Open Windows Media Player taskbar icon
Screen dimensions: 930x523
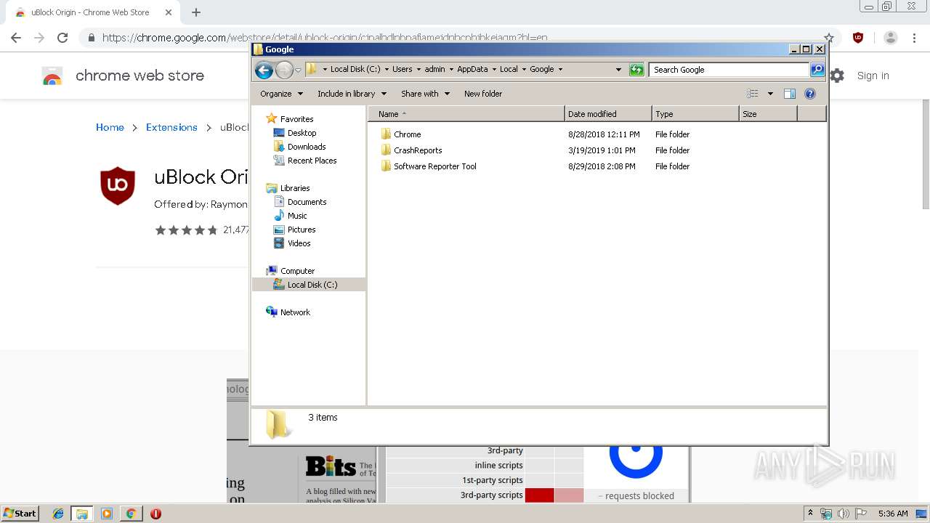107,514
